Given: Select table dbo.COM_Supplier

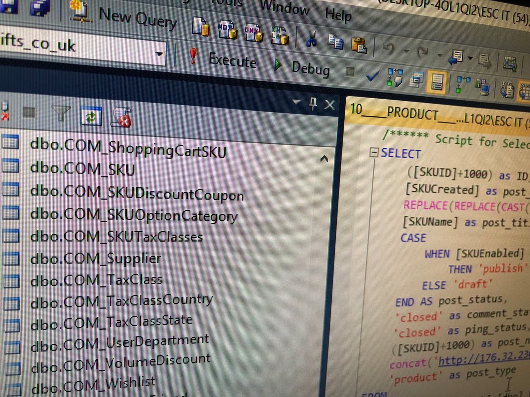Looking at the screenshot, I should pyautogui.click(x=96, y=258).
